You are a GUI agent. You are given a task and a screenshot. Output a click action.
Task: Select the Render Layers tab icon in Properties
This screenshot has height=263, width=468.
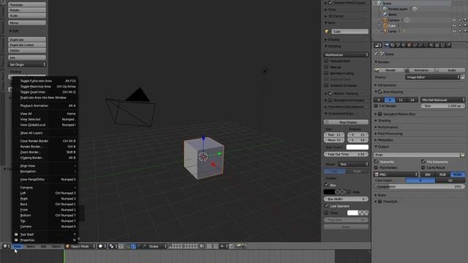point(392,45)
